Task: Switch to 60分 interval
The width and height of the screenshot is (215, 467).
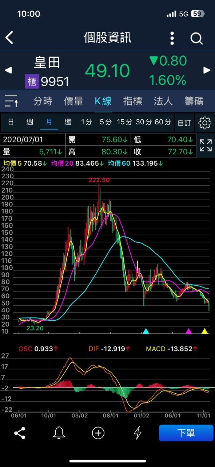Action: [x=163, y=122]
